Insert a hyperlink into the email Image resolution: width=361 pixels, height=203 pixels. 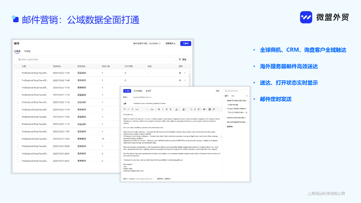214,109
